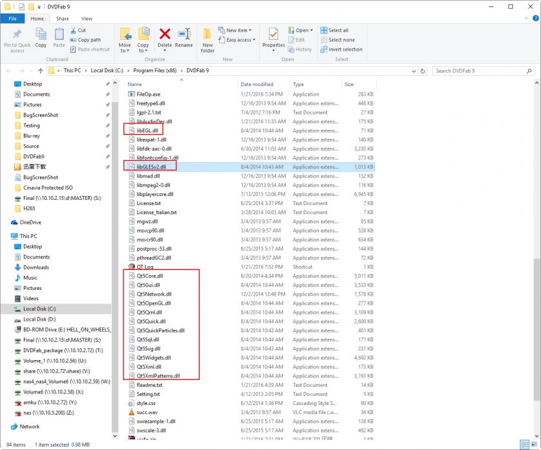Image resolution: width=541 pixels, height=450 pixels.
Task: Expand This PC in navigation pane
Action: 6,236
